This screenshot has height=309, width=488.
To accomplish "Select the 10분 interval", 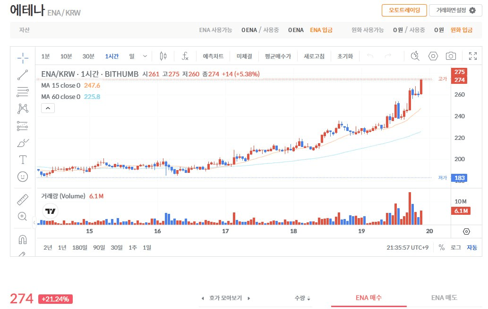I will pos(66,56).
